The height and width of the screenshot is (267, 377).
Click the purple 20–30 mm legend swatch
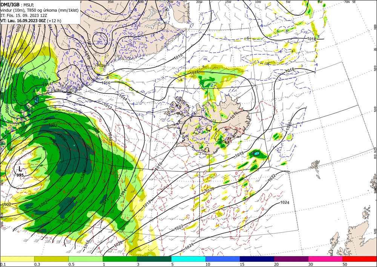[x=291, y=259]
